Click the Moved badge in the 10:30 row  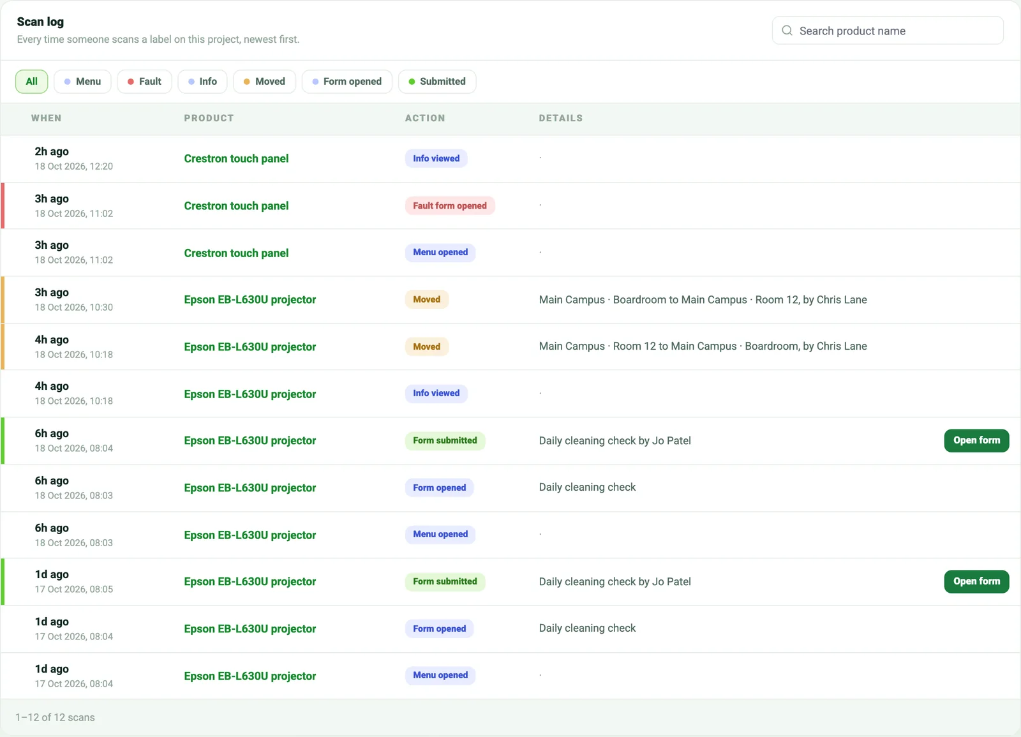click(x=427, y=299)
